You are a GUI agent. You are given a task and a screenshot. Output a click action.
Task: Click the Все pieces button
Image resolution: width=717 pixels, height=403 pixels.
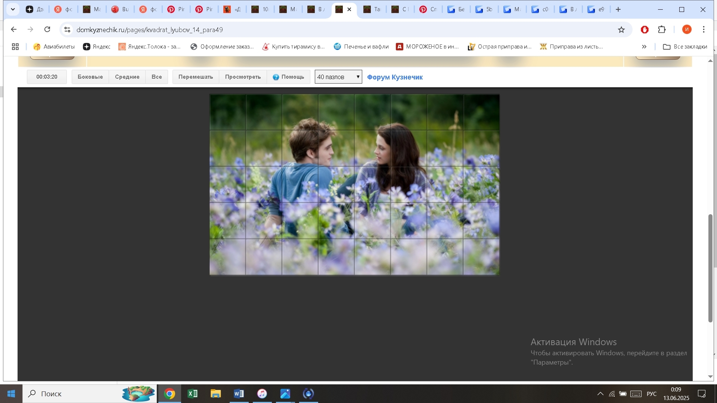[x=157, y=77]
